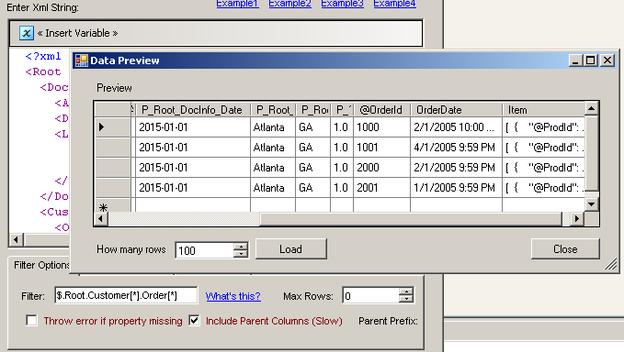Click the Insert Variable icon
624x352 pixels.
click(27, 33)
